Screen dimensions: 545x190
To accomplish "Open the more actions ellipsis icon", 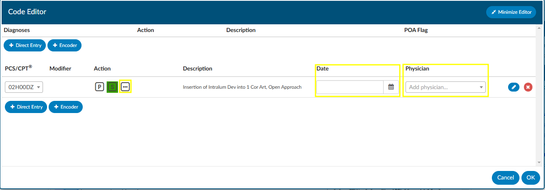I will coord(125,87).
